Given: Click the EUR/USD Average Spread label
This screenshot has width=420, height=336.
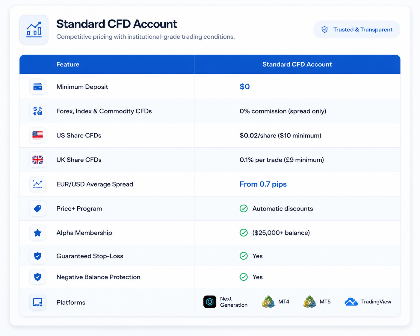Looking at the screenshot, I should click(95, 184).
